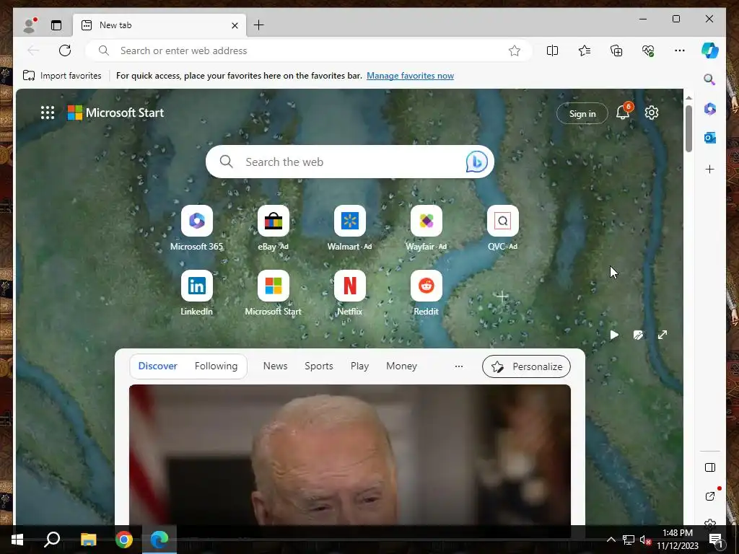The height and width of the screenshot is (554, 739).
Task: Open the Money tab
Action: point(401,366)
